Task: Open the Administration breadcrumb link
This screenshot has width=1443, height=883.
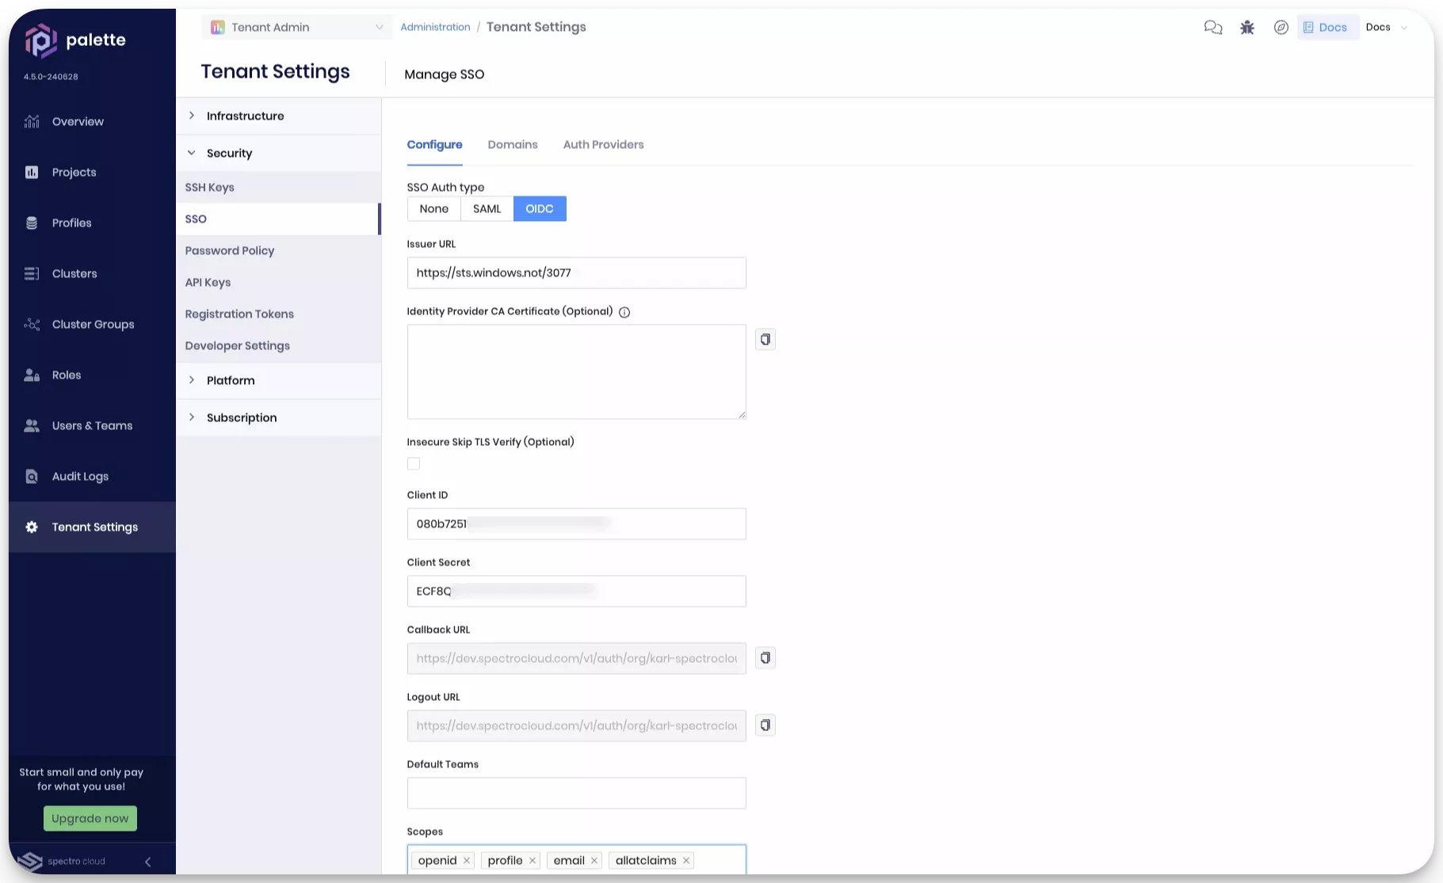Action: point(435,28)
